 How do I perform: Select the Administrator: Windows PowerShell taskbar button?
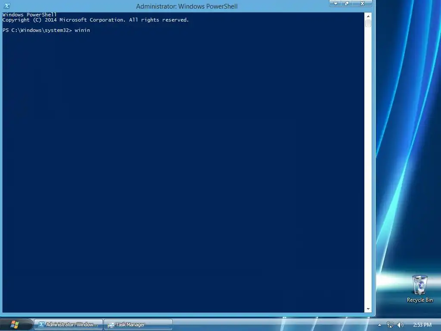(x=68, y=325)
